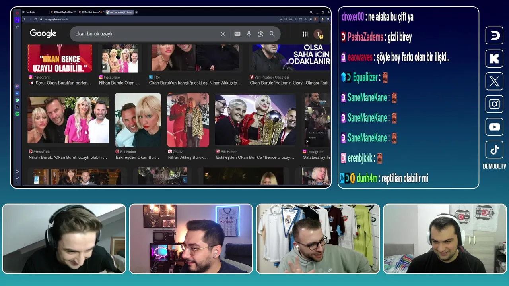Image resolution: width=509 pixels, height=286 pixels.
Task: Click chat username Equalizer
Action: coord(365,78)
